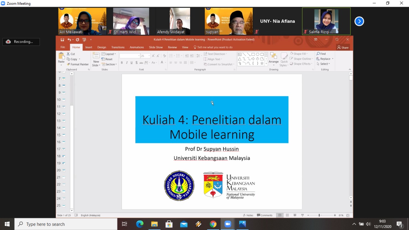The image size is (409, 230).
Task: Increase the list indent level
Action: [192, 56]
